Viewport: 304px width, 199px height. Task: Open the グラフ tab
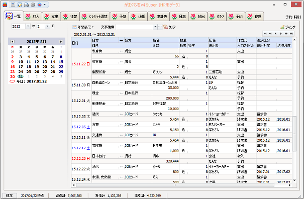(217, 17)
